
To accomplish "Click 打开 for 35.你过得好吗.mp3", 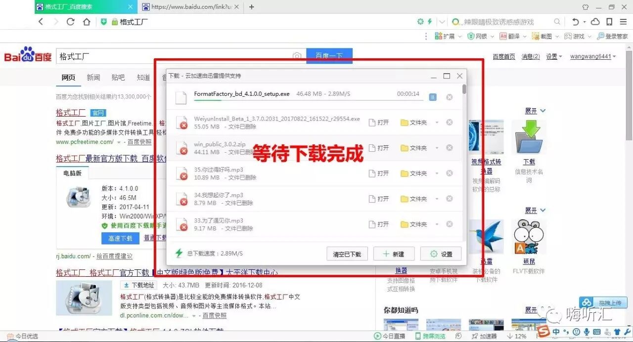I will 379,173.
